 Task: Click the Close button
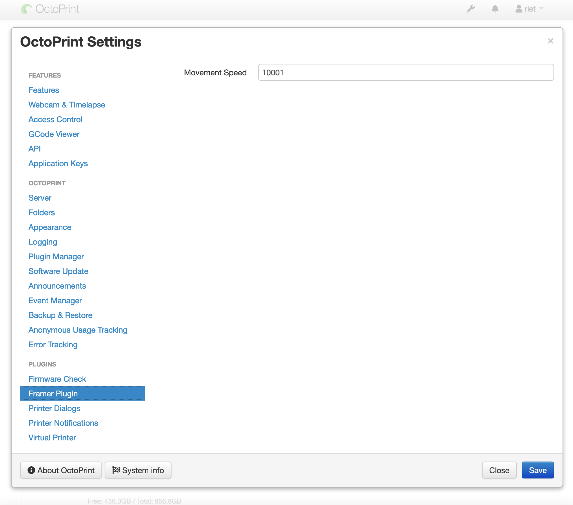499,470
